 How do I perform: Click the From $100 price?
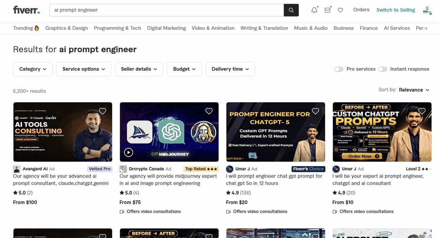(x=25, y=202)
